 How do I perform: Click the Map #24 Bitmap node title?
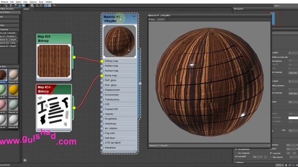[x=54, y=89]
